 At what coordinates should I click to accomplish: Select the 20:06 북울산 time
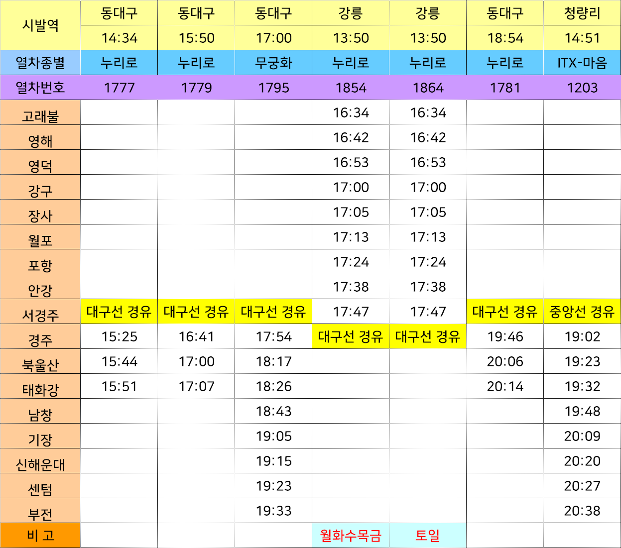click(x=505, y=361)
